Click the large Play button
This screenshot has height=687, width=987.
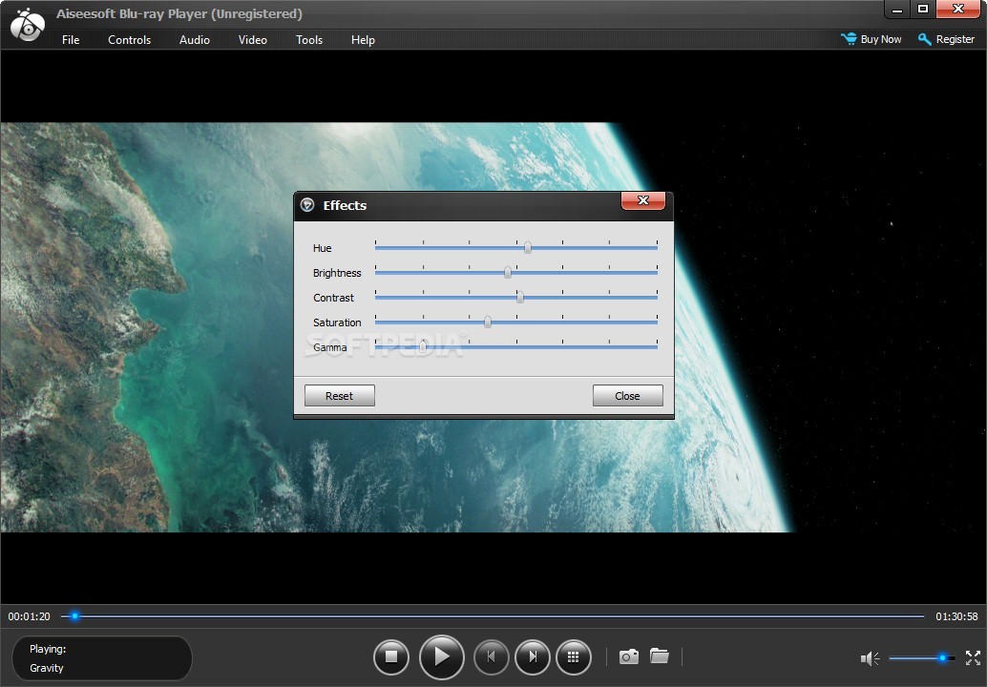point(441,656)
